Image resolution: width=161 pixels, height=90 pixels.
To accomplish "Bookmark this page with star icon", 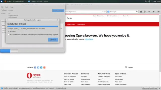I will (x=141, y=12).
